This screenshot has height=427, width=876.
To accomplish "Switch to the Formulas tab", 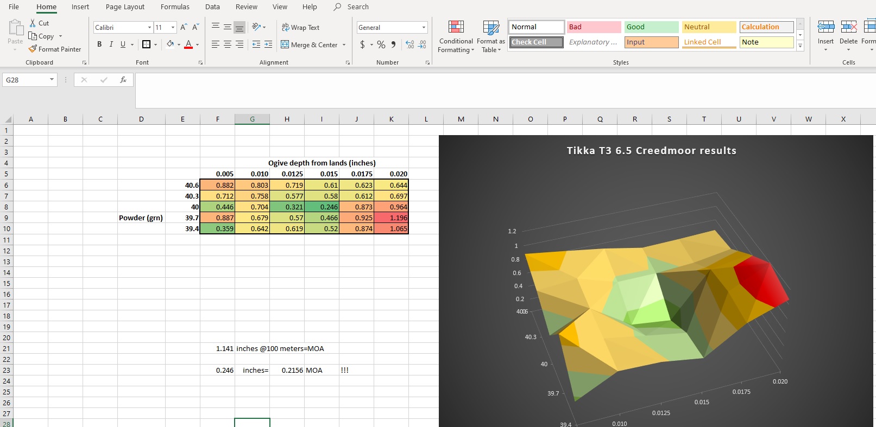I will [x=175, y=7].
